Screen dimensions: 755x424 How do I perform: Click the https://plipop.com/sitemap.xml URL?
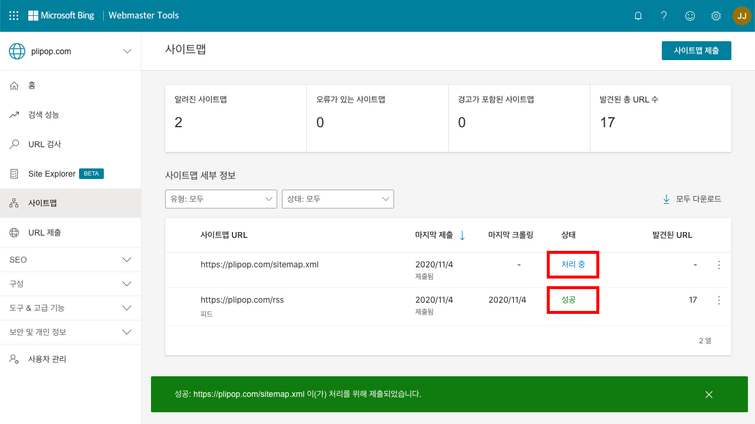pyautogui.click(x=260, y=264)
